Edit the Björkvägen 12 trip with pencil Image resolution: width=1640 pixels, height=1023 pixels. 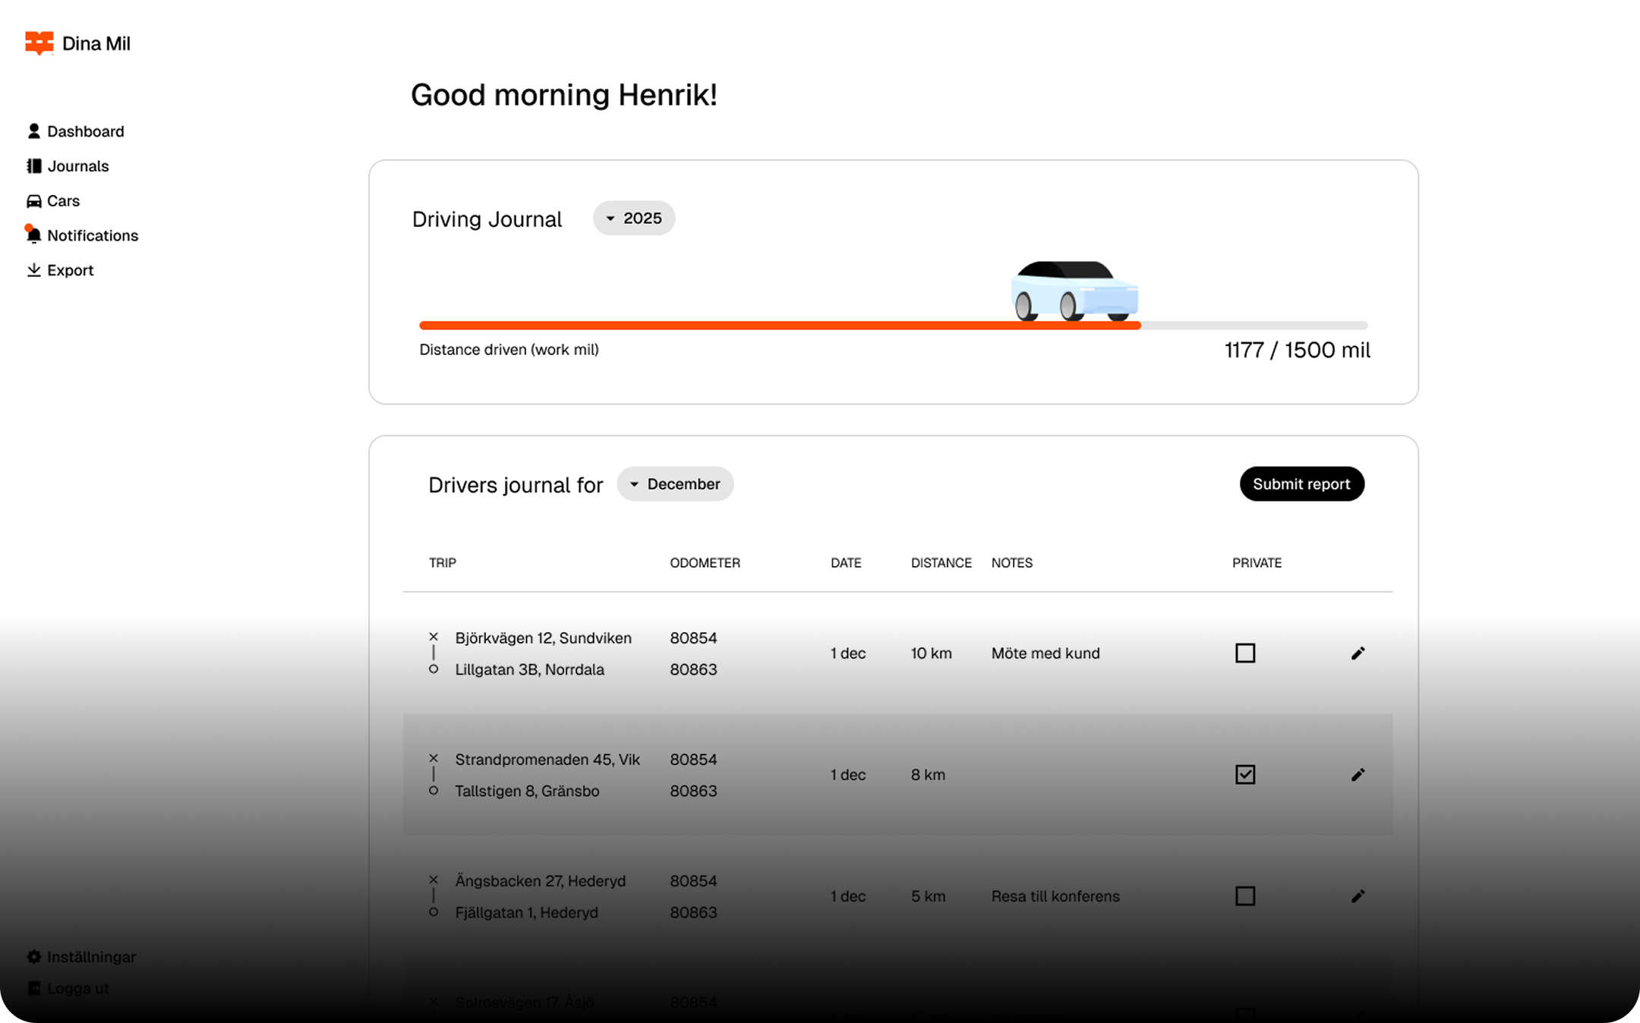pyautogui.click(x=1358, y=653)
